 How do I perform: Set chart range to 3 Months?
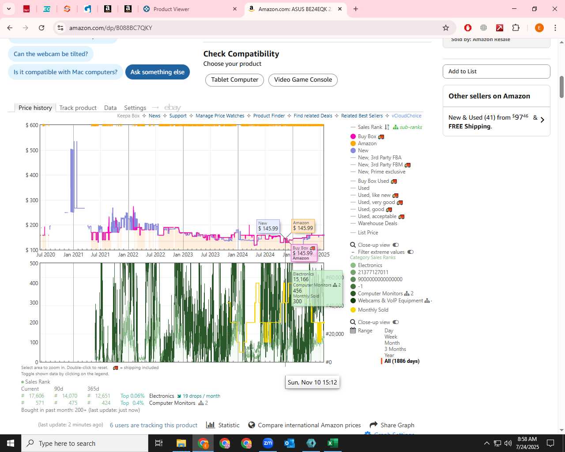pos(395,349)
